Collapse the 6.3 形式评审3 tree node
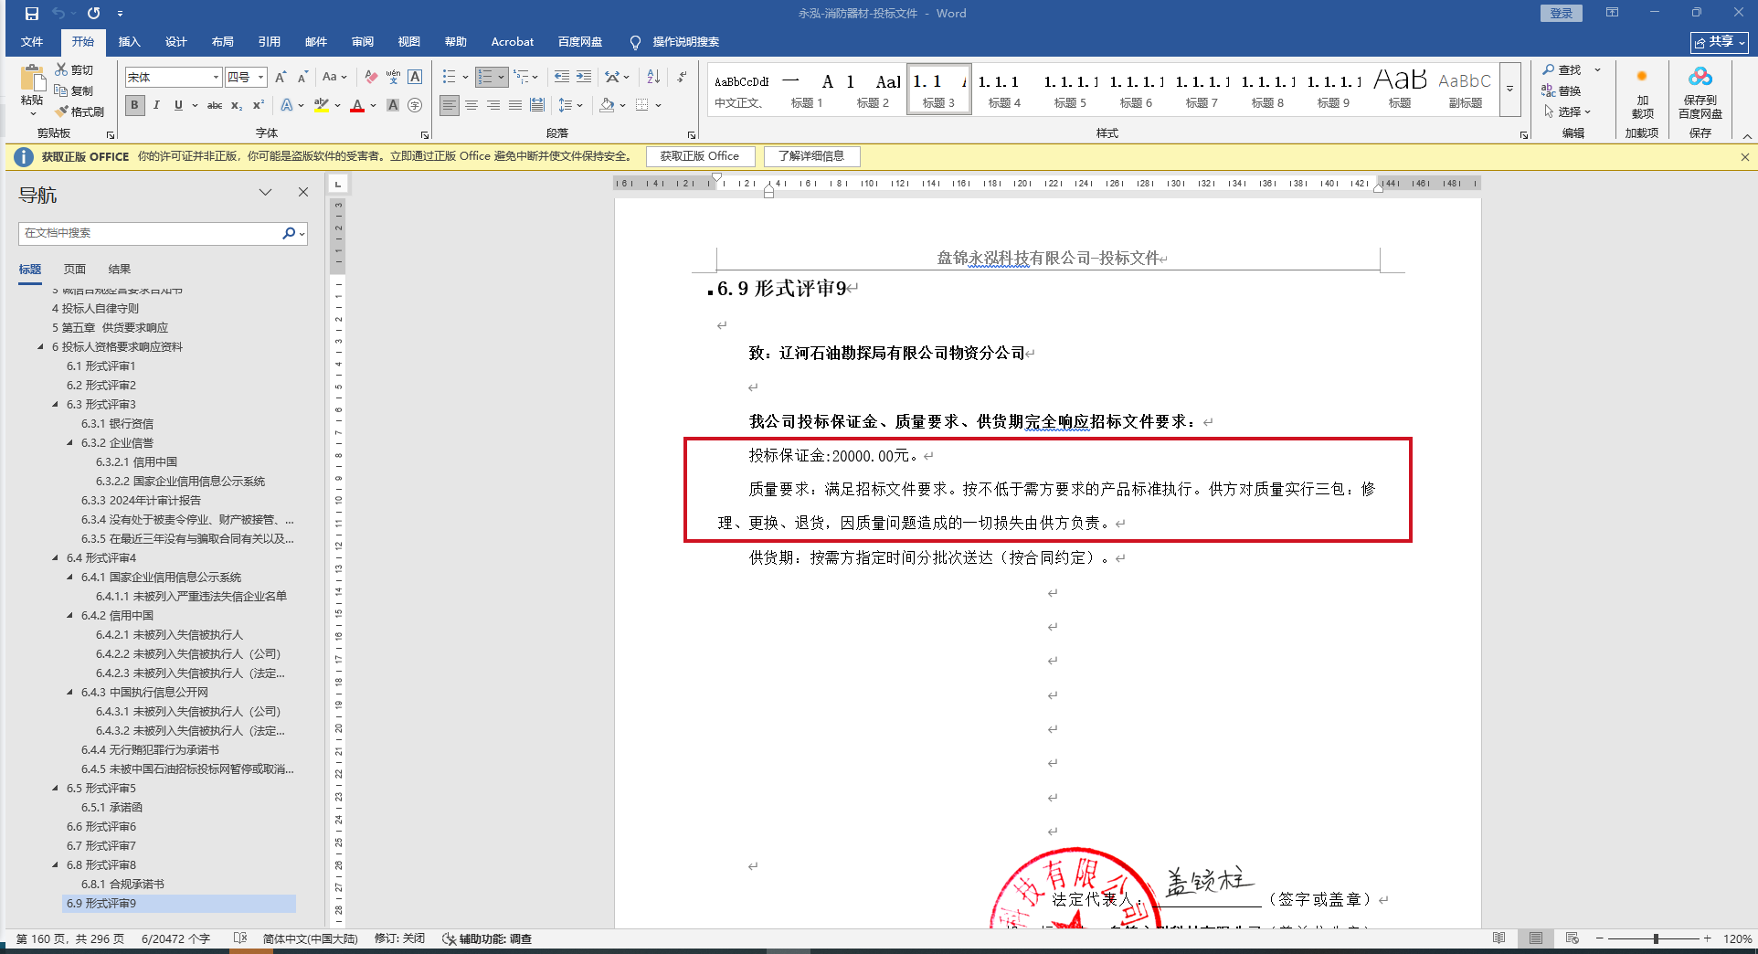The height and width of the screenshot is (954, 1758). [55, 404]
